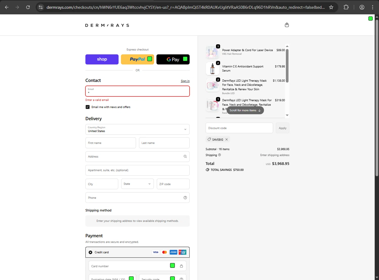379x280 pixels.
Task: Click the Visa card logo
Action: (x=156, y=252)
